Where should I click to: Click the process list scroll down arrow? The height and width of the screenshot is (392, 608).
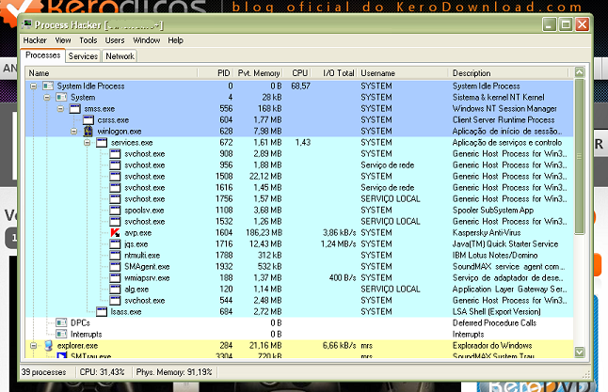pos(580,353)
